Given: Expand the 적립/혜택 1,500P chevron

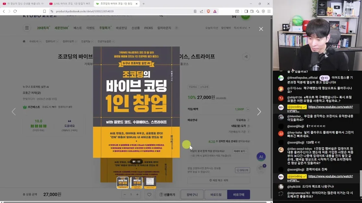Looking at the screenshot, I should pos(248,109).
